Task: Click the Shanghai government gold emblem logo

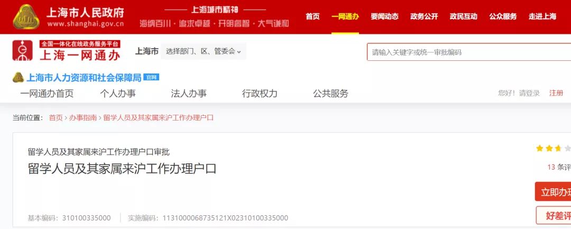Action: [26, 17]
